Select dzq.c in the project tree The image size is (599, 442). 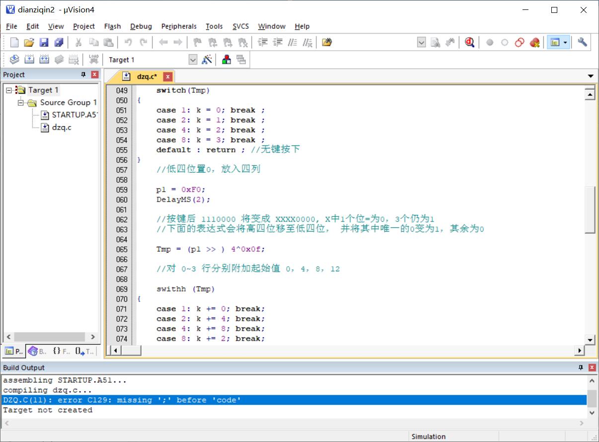[x=56, y=128]
